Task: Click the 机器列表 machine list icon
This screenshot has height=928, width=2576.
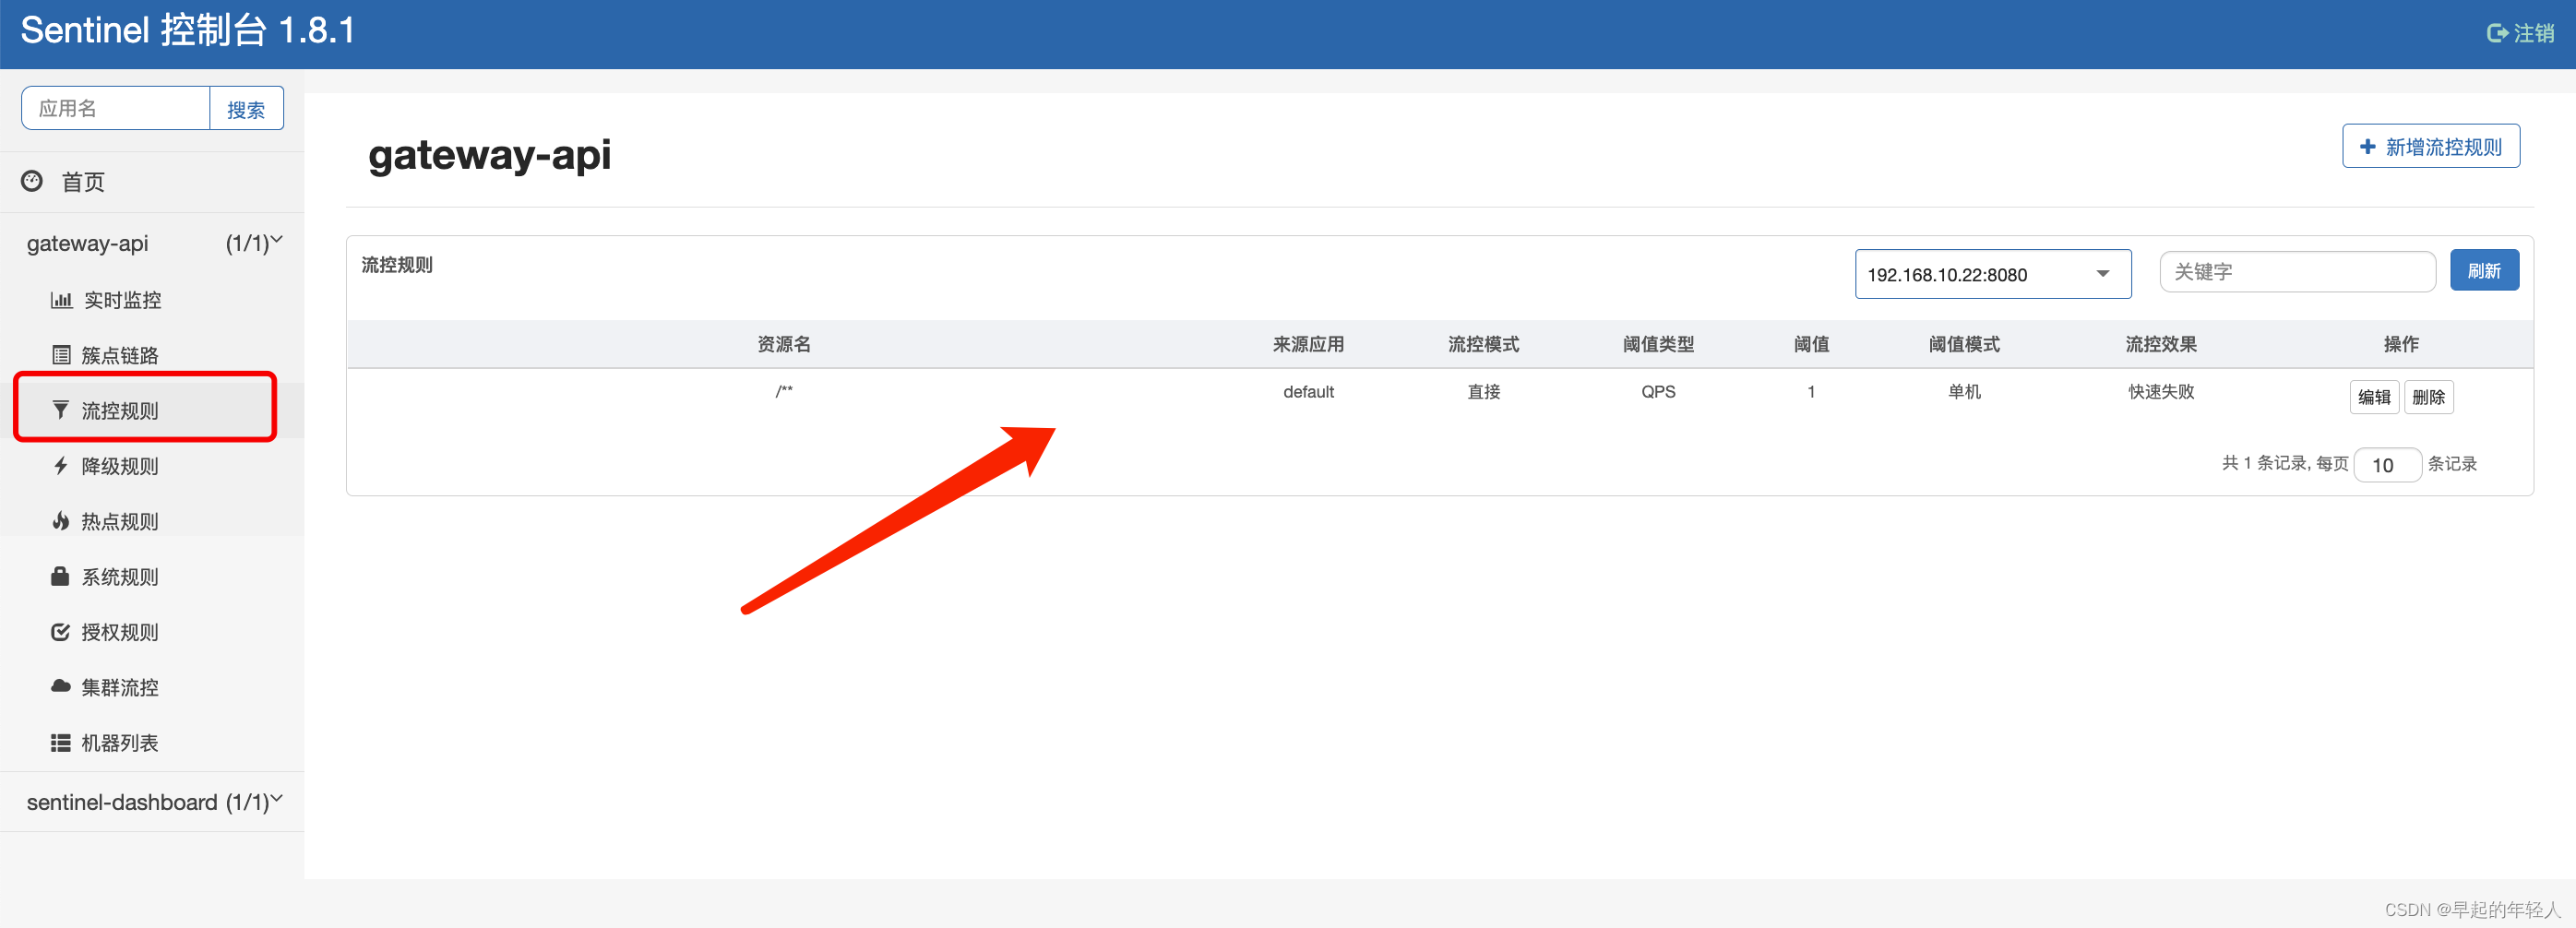Action: click(x=60, y=742)
